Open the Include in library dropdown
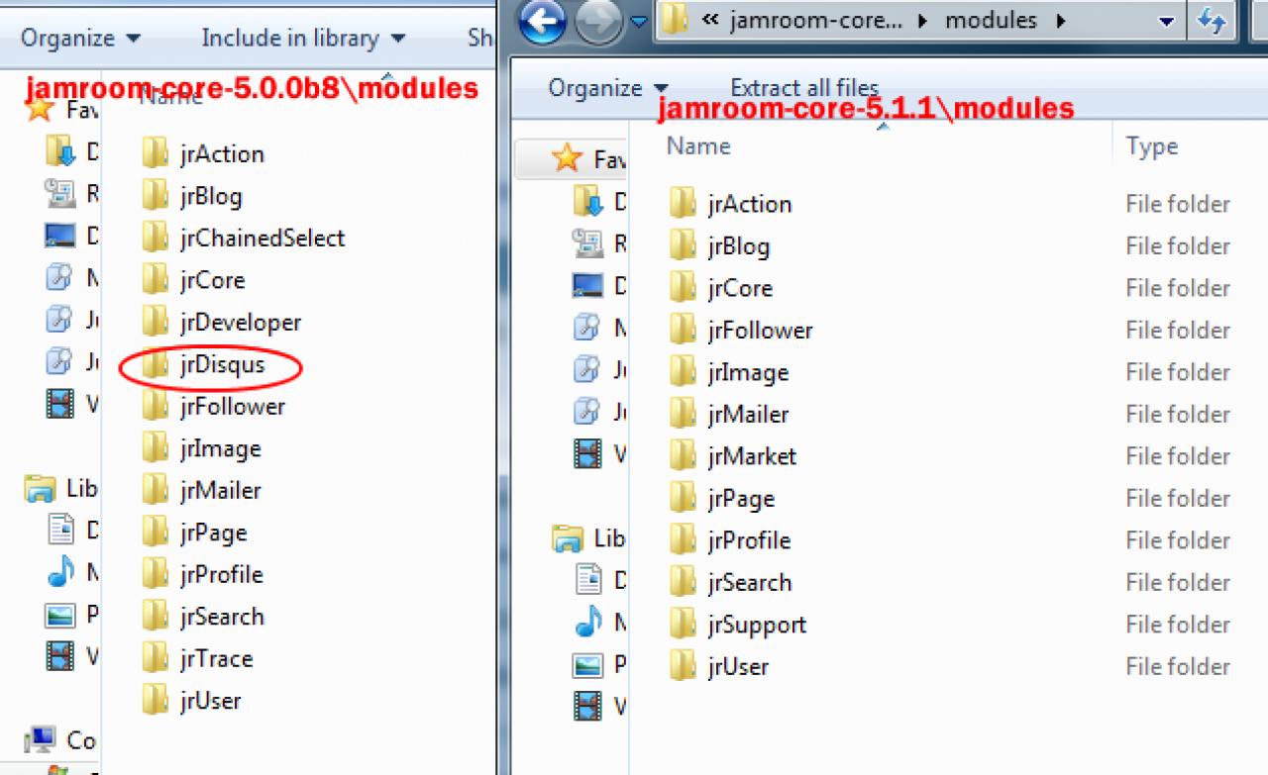1268x775 pixels. (303, 38)
